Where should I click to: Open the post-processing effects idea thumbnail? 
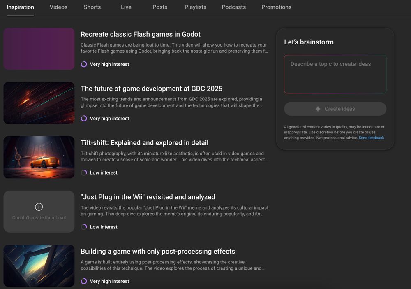tap(39, 266)
